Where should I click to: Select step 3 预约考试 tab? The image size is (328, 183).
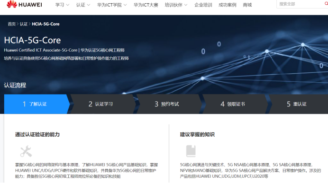click(x=169, y=104)
